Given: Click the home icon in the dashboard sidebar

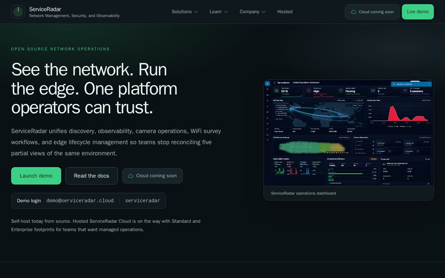Looking at the screenshot, I should pyautogui.click(x=267, y=83).
